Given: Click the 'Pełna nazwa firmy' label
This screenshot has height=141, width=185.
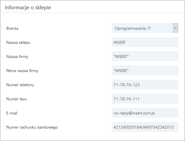Looking at the screenshot, I should pos(22,71).
